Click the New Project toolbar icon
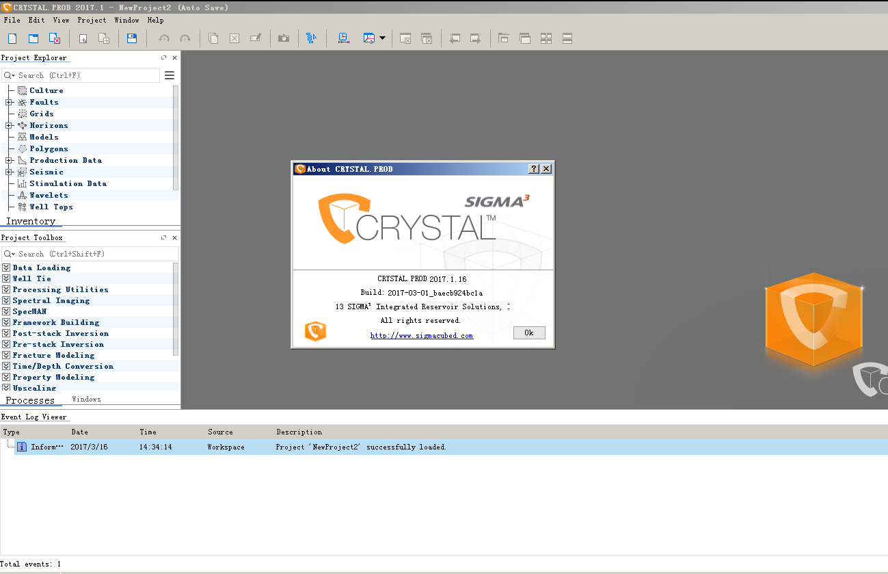The width and height of the screenshot is (888, 574). [x=12, y=38]
